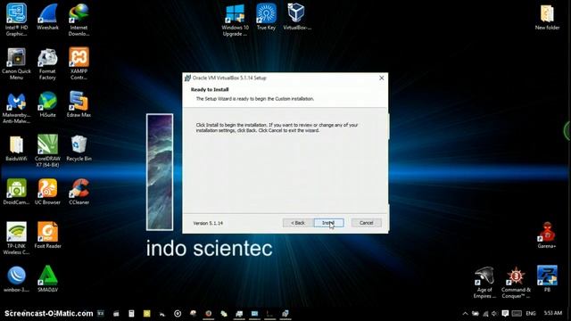Screen dimensions: 571x321
Task: Open the SMADAV desktop icon
Action: [47, 279]
